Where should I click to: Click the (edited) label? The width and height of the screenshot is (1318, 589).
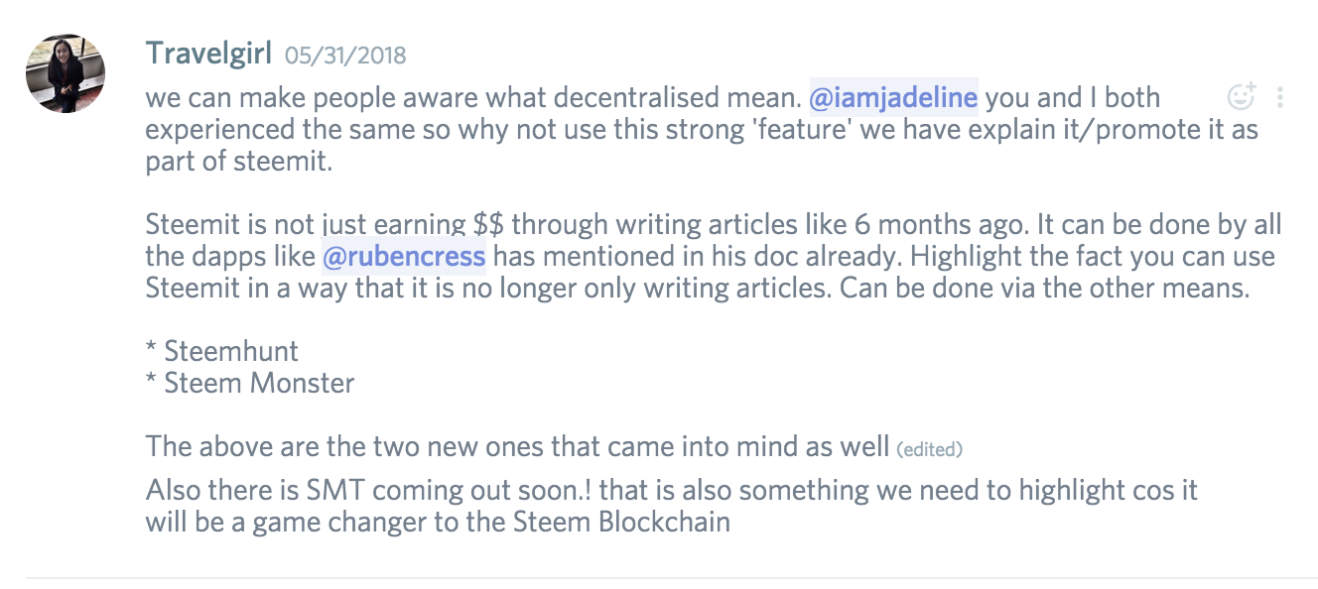[930, 449]
